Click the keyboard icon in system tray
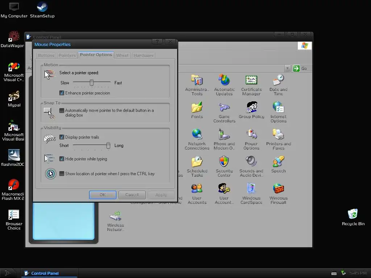The image size is (371, 278). click(334, 274)
